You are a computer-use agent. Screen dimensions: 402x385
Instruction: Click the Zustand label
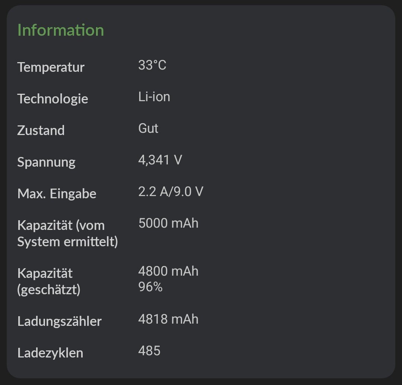(41, 131)
